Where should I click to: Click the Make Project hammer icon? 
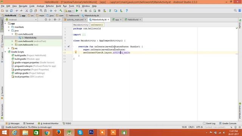coord(61,11)
